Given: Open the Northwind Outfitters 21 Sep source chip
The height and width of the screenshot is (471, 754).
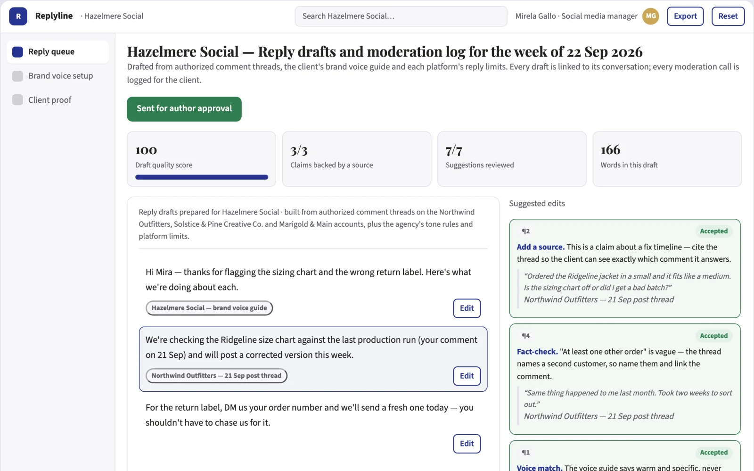Looking at the screenshot, I should point(216,376).
